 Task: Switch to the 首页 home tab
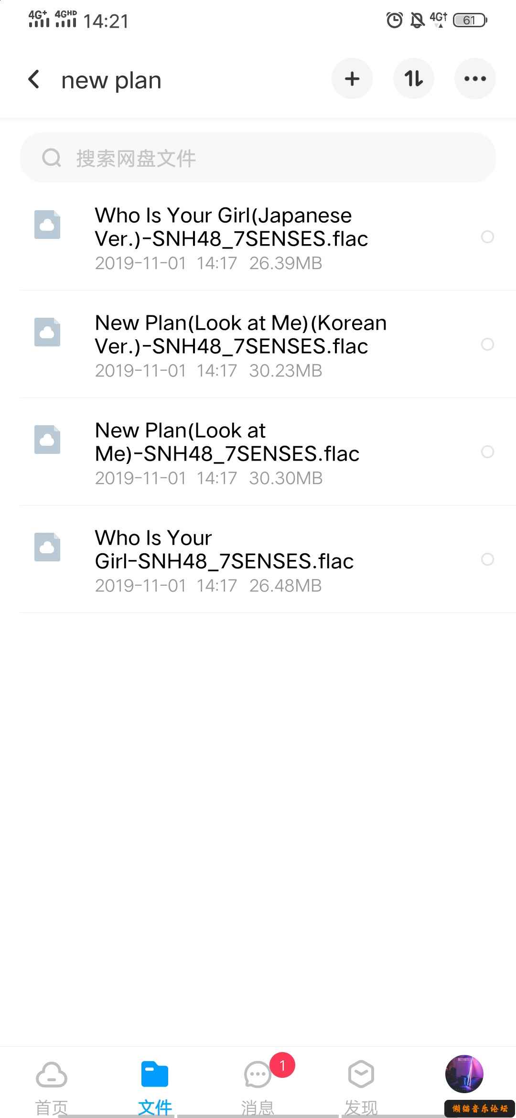[x=52, y=1086]
